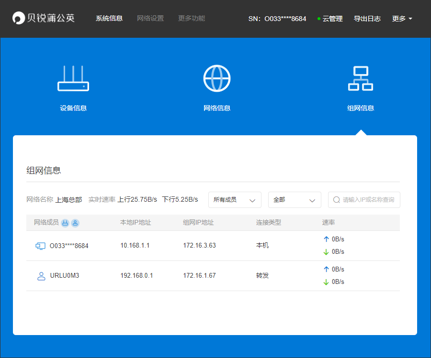Switch to the 网络设置 tab
The height and width of the screenshot is (358, 431).
point(150,19)
